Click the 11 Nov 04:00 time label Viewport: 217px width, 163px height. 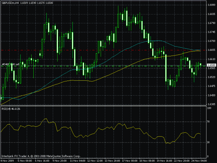(77, 161)
